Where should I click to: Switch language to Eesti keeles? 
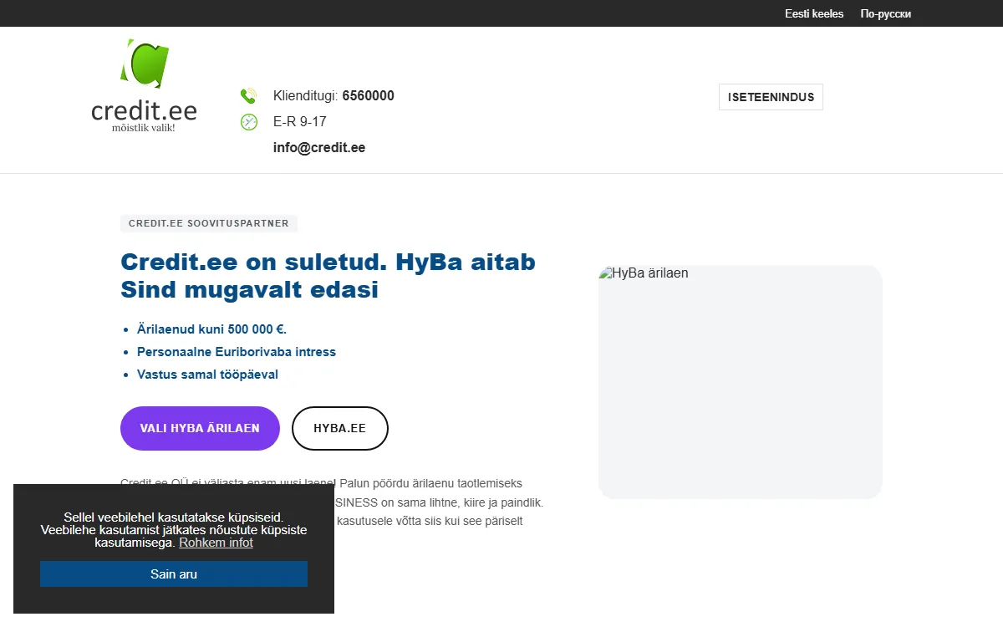pyautogui.click(x=814, y=14)
